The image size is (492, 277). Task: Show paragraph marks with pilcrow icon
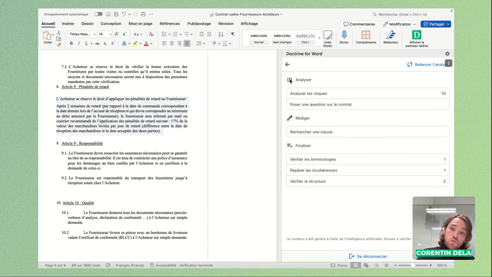[x=233, y=34]
